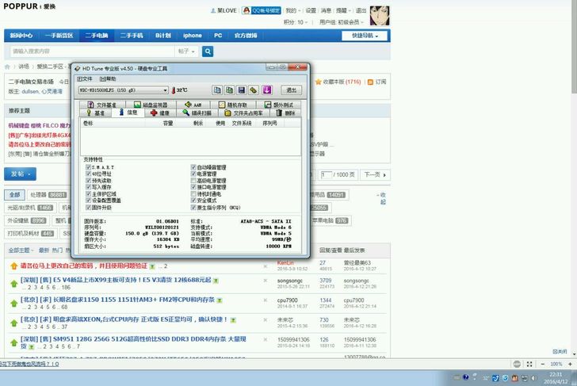The width and height of the screenshot is (577, 386).
Task: Click the home icon in forum breadcrumb
Action: tap(7, 67)
